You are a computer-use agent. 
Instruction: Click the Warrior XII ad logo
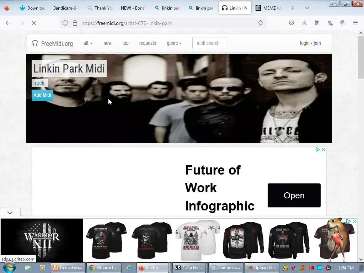pos(42,240)
